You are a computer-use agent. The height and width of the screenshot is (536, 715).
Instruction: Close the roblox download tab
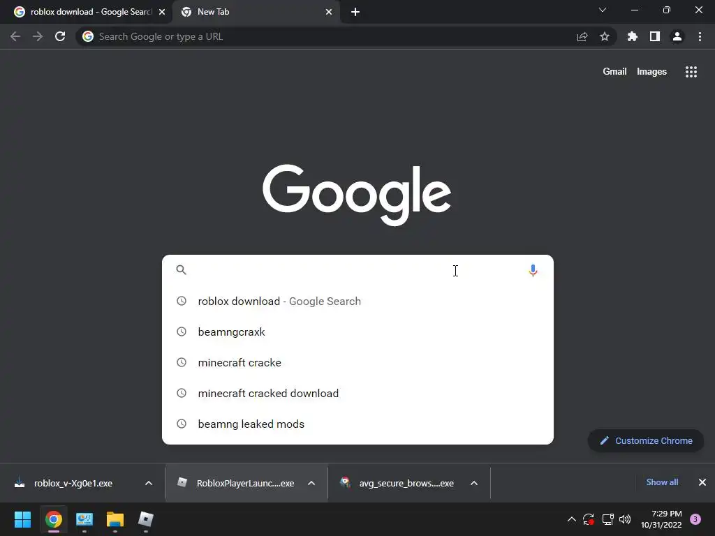click(162, 12)
